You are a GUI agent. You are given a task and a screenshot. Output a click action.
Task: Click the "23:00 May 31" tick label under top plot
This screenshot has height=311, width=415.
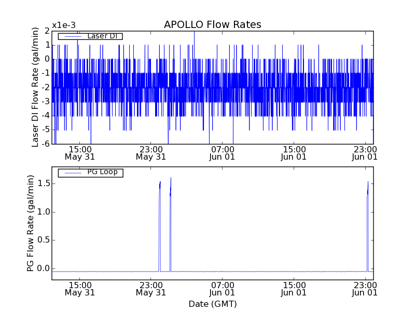point(150,152)
